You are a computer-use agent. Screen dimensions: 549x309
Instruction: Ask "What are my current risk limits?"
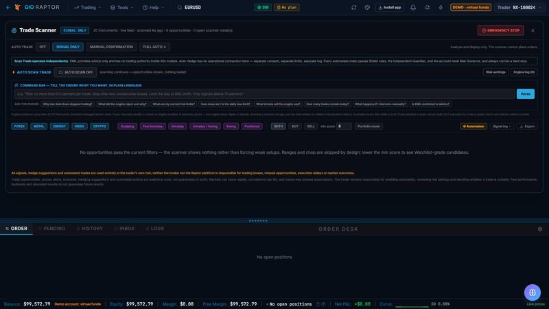click(174, 104)
